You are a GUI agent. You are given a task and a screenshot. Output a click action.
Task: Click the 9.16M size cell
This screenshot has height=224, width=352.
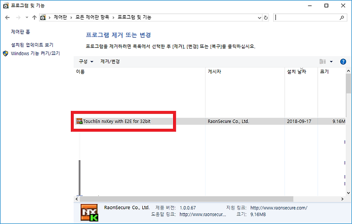click(x=338, y=122)
